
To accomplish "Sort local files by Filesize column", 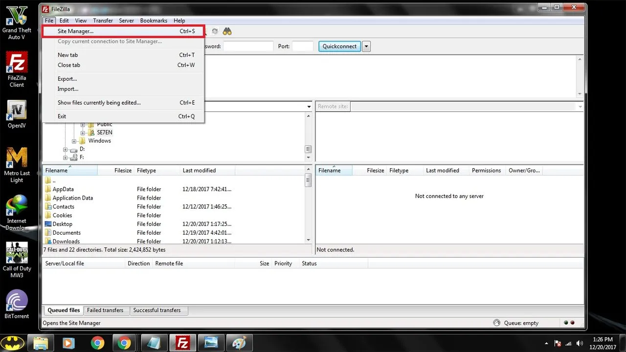I will click(116, 170).
